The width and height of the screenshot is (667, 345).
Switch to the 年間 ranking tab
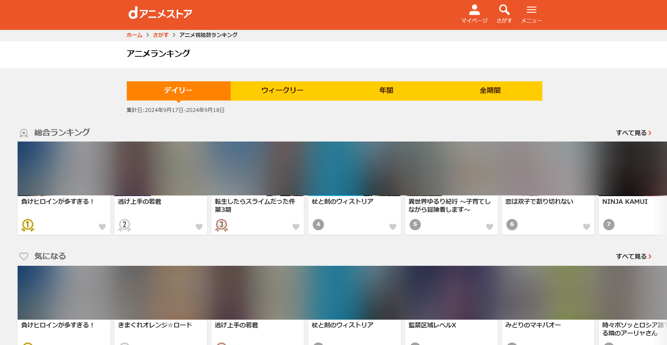pyautogui.click(x=386, y=91)
